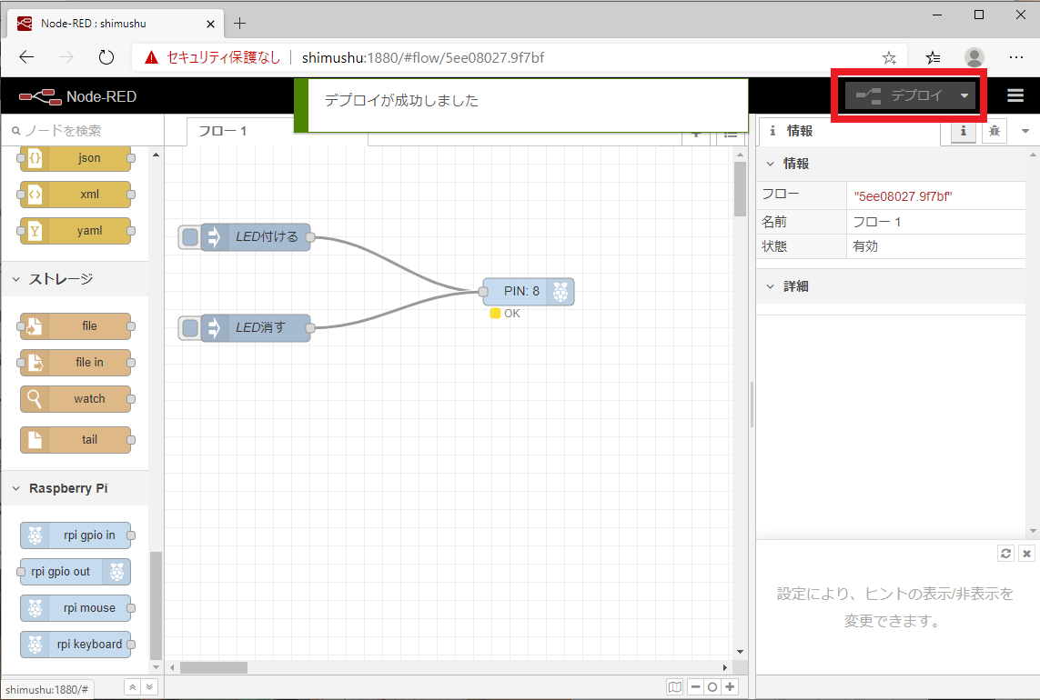Open the browser favorites list
1040x700 pixels.
click(x=934, y=58)
